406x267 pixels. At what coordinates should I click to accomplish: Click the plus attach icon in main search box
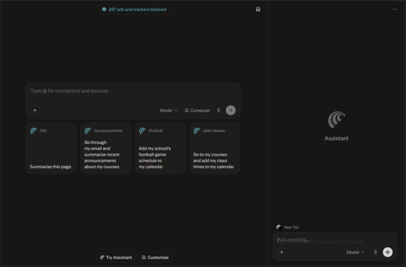click(x=35, y=111)
